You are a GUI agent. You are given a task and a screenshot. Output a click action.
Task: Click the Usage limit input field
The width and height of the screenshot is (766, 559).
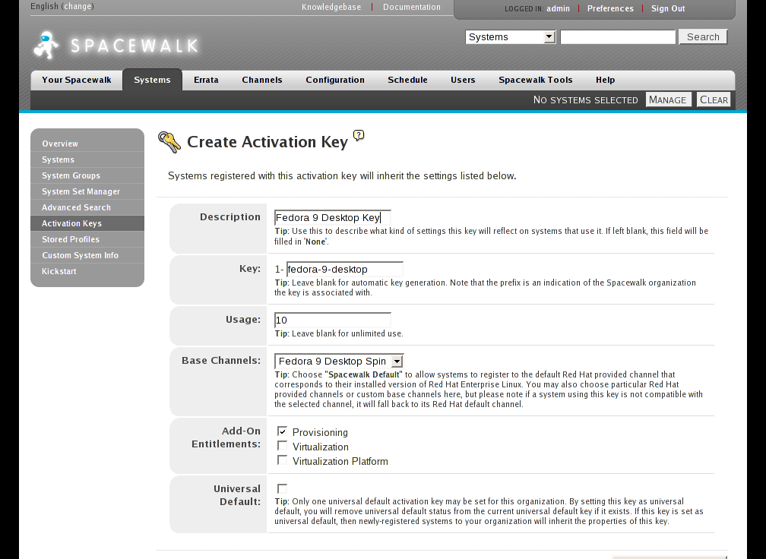tap(333, 321)
